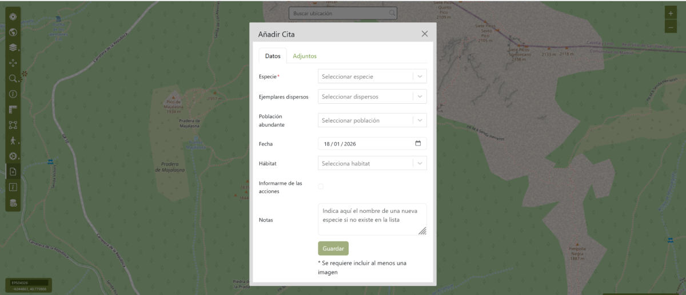Click the search magnifier in Buscar ubicación
686x295 pixels.
(x=392, y=13)
